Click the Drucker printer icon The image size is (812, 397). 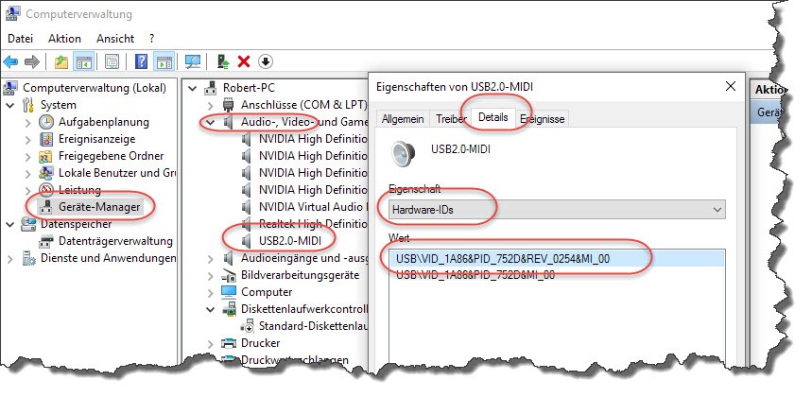(x=229, y=343)
